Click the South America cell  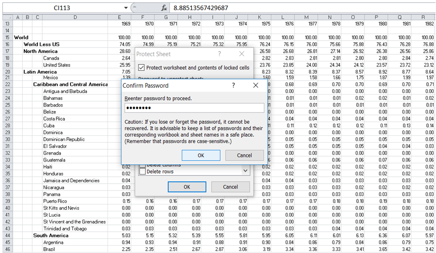coord(51,236)
